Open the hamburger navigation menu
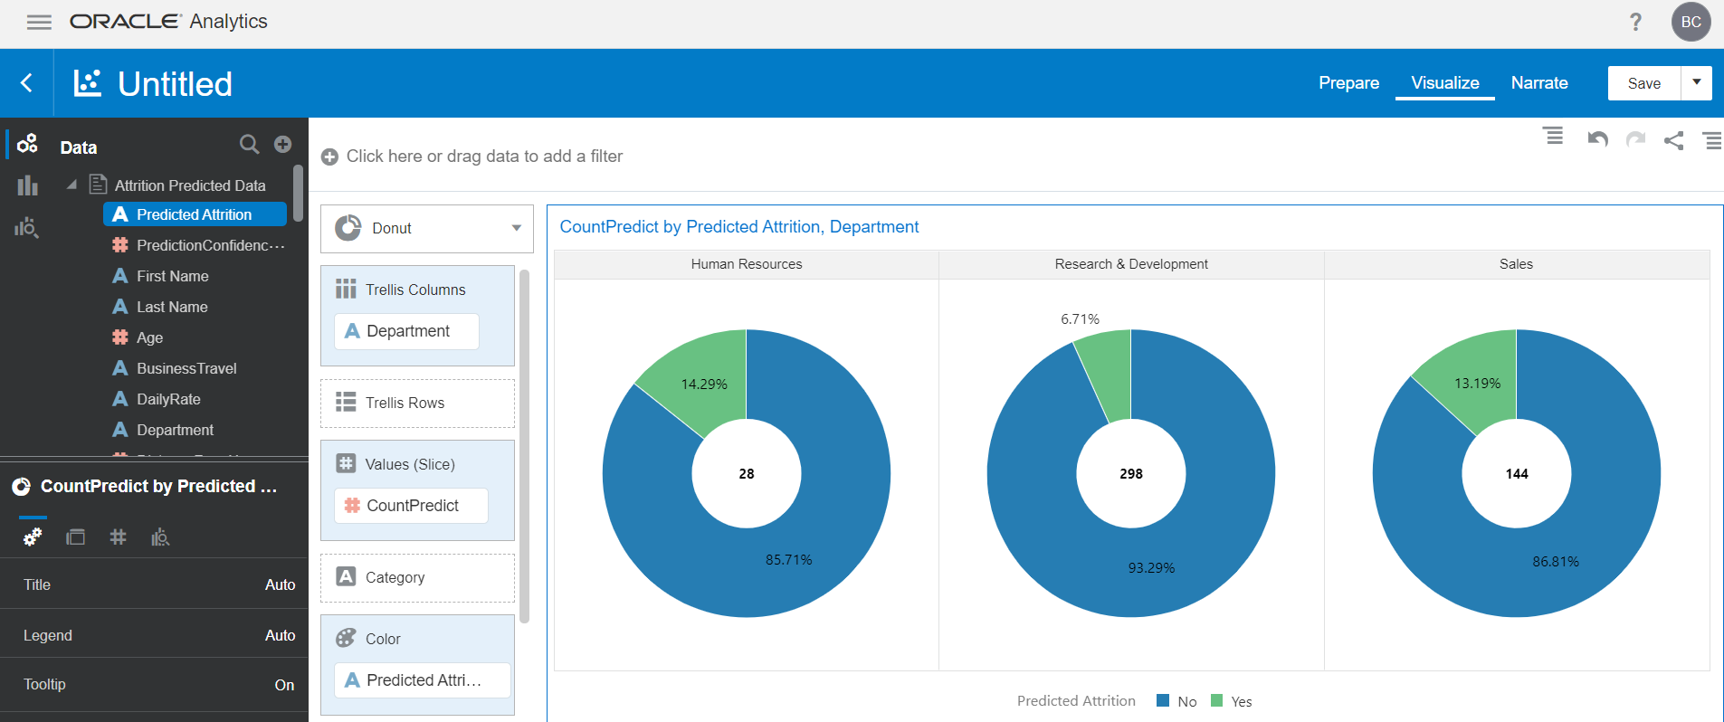Screen dimensions: 1724x722 point(39,23)
